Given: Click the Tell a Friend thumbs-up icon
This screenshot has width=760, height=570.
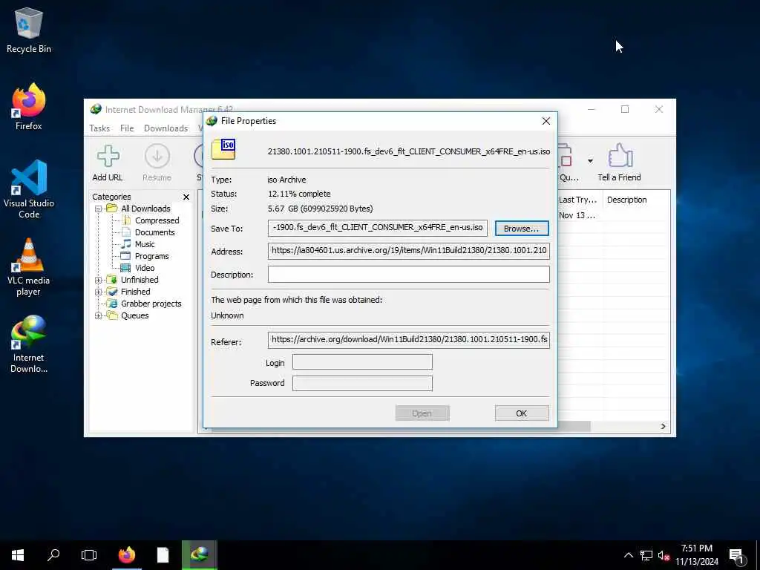Looking at the screenshot, I should pos(620,156).
